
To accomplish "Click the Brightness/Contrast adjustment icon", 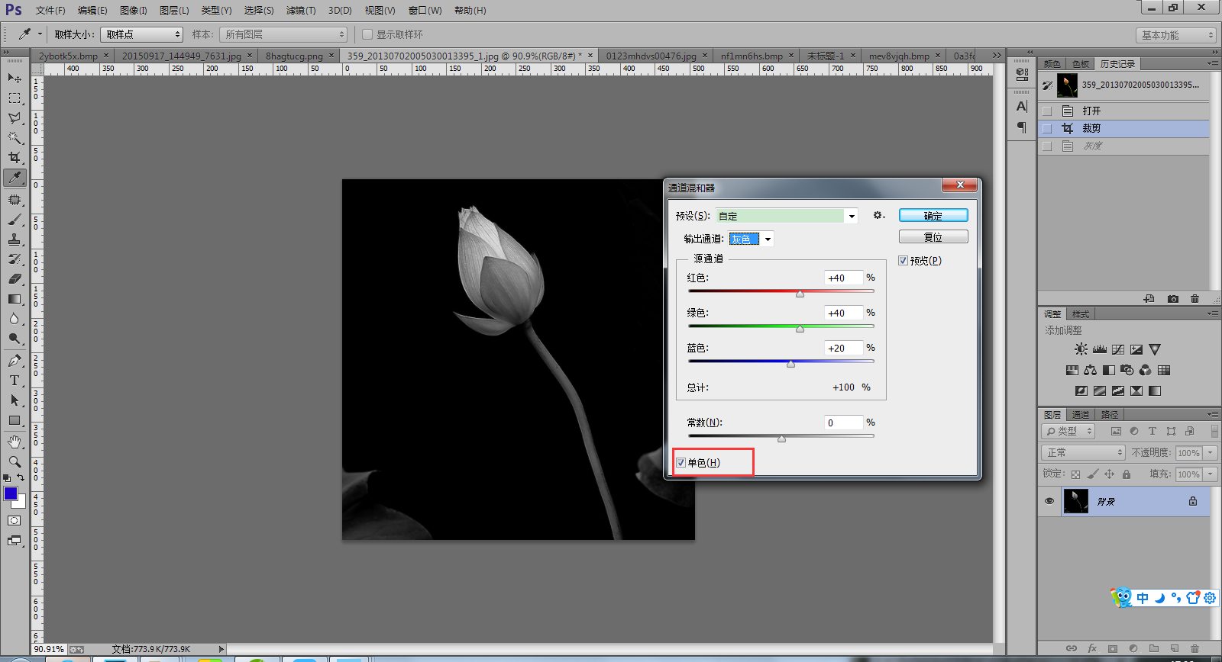I will pos(1081,349).
